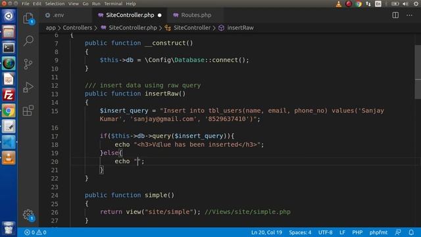Open the Search view in activity bar

pyautogui.click(x=28, y=41)
